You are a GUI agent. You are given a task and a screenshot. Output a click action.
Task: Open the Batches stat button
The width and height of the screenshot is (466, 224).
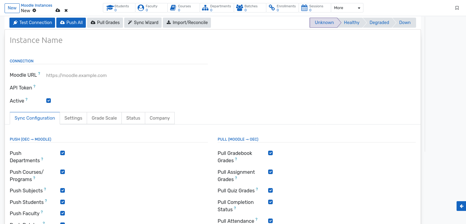250,8
